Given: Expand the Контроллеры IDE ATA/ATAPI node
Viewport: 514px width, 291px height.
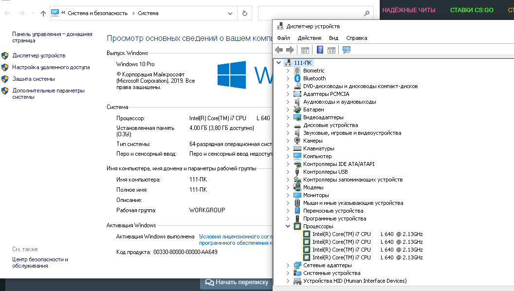Looking at the screenshot, I should point(288,164).
